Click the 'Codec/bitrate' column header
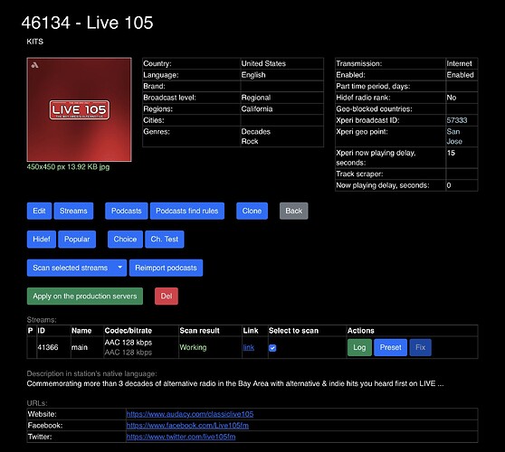This screenshot has width=505, height=452. point(129,331)
